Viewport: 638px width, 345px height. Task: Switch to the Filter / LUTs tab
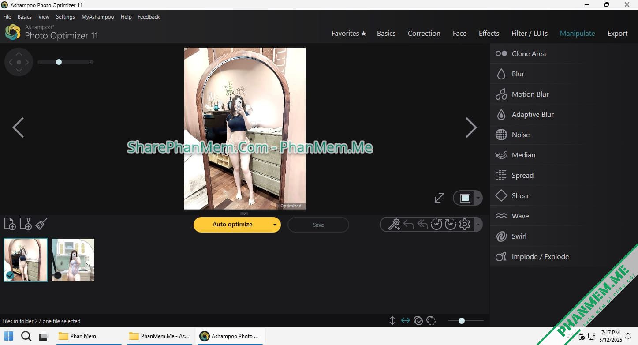(530, 34)
